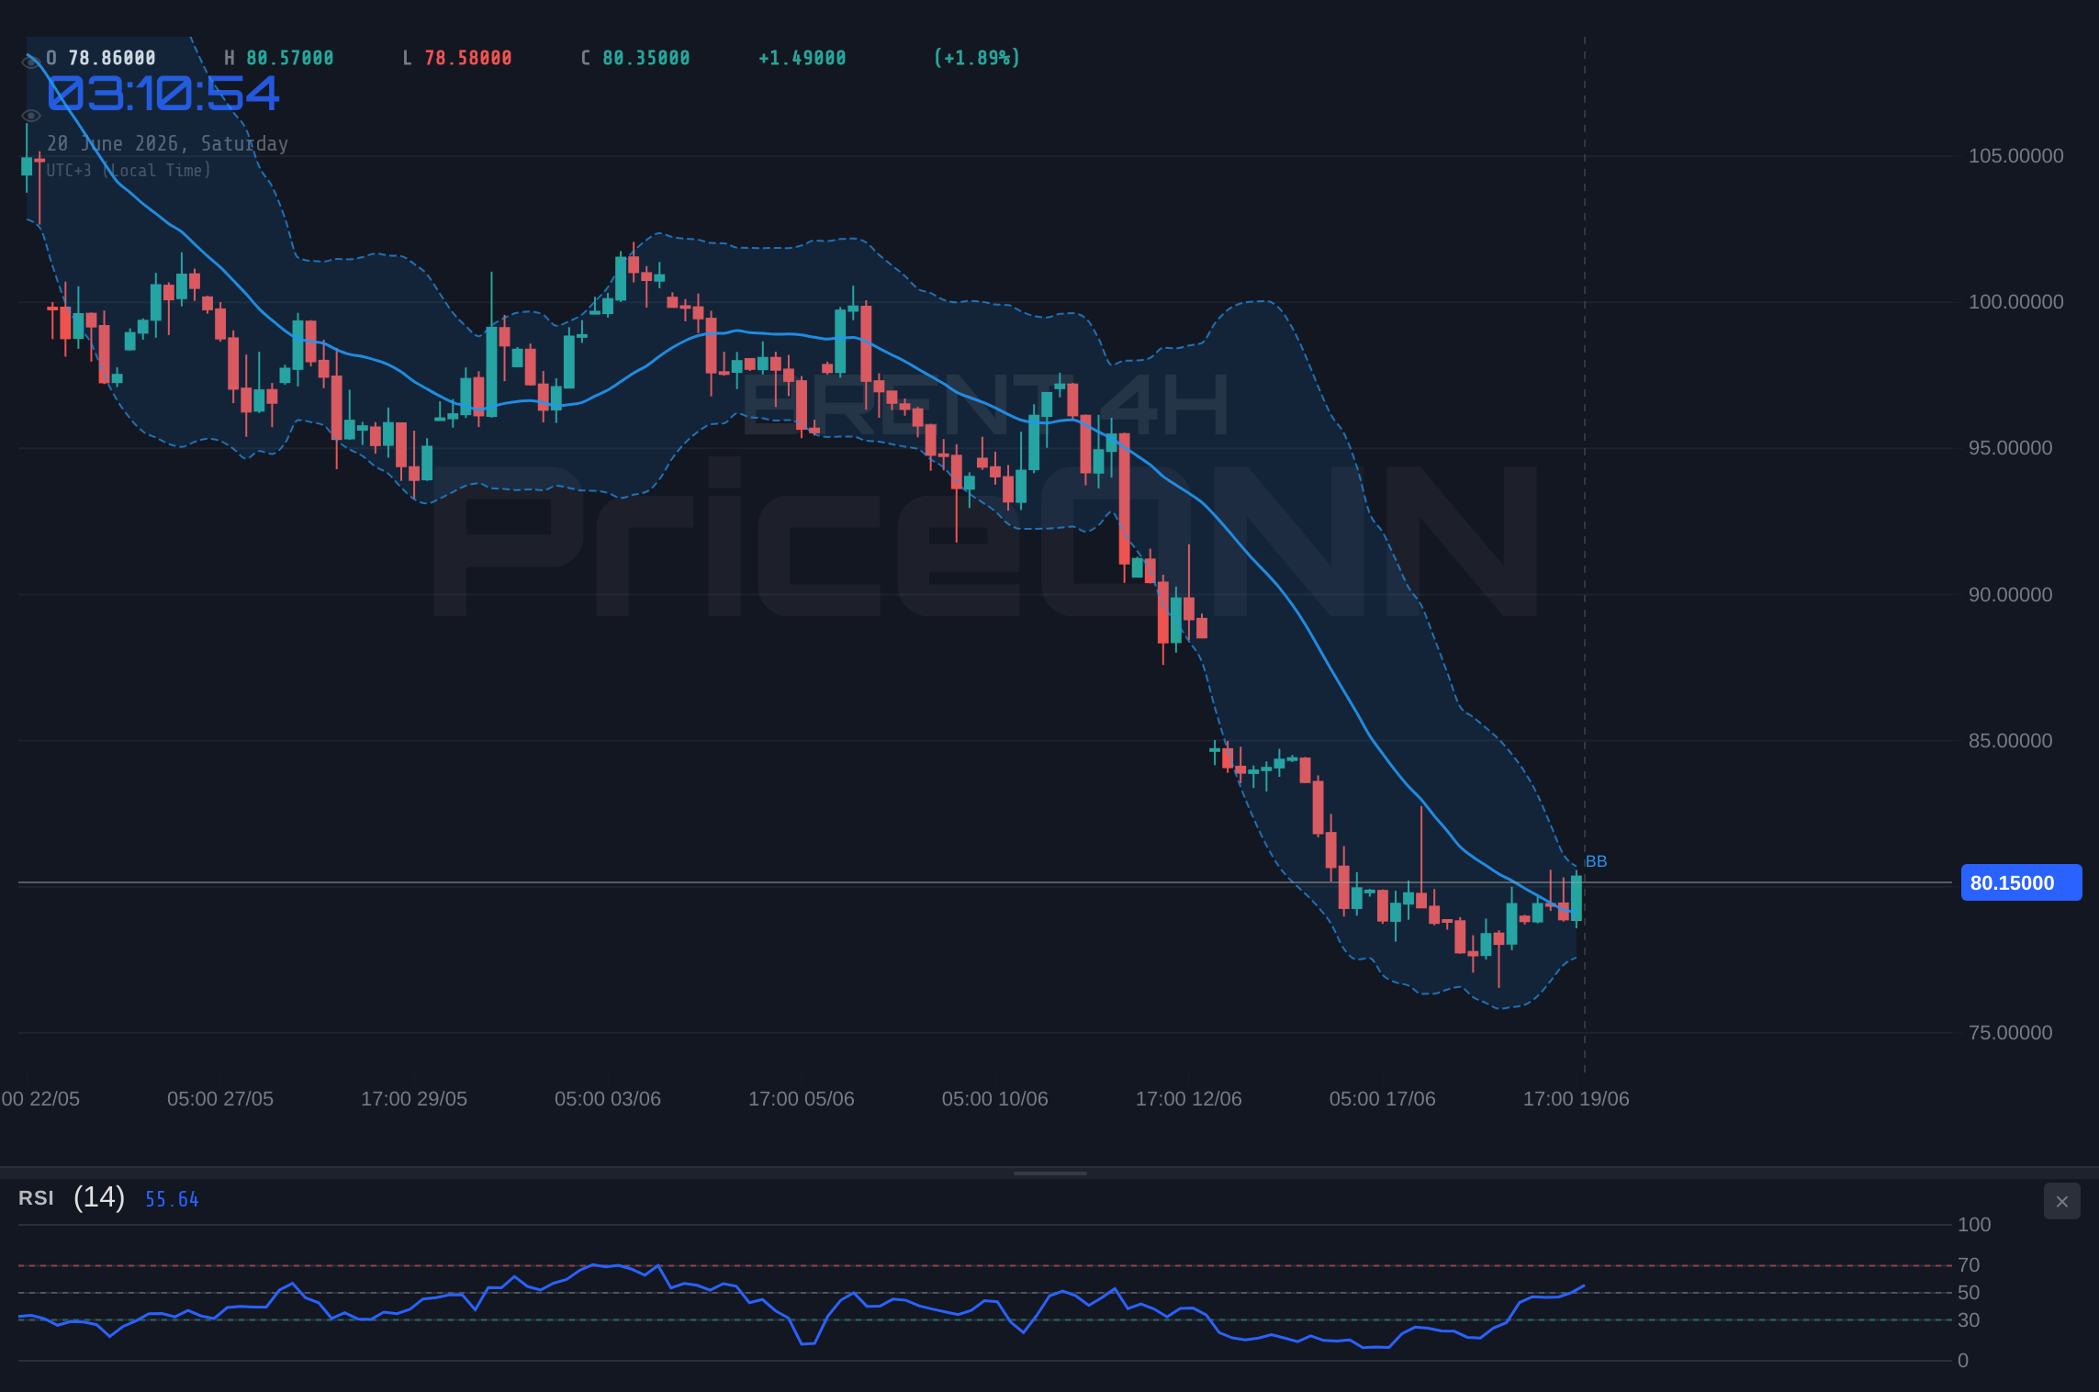Click the RSI axis value 100
Image resolution: width=2099 pixels, height=1392 pixels.
pyautogui.click(x=1974, y=1225)
